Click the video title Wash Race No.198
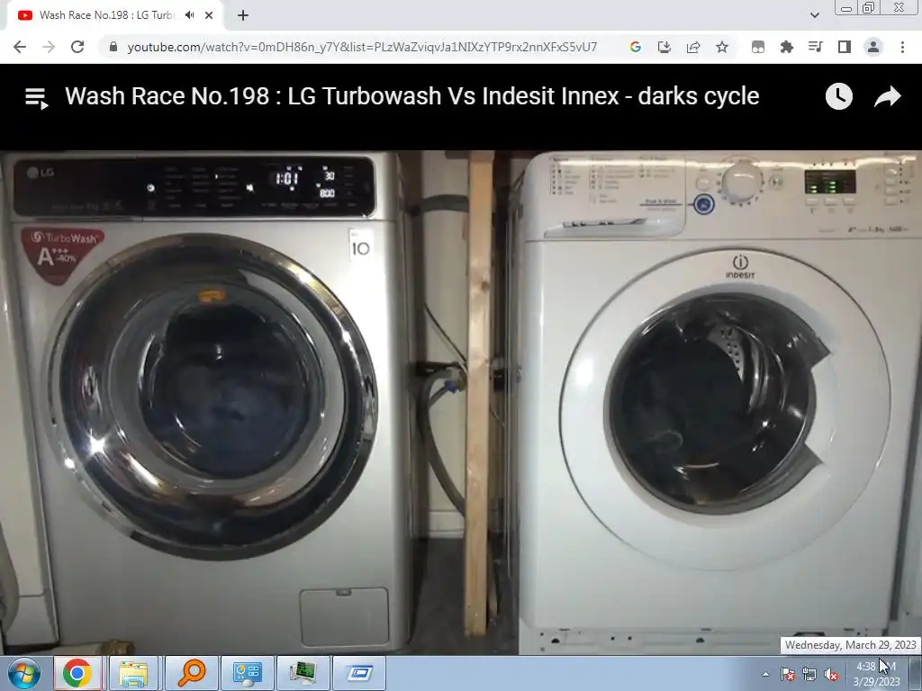Image resolution: width=922 pixels, height=691 pixels. click(412, 96)
